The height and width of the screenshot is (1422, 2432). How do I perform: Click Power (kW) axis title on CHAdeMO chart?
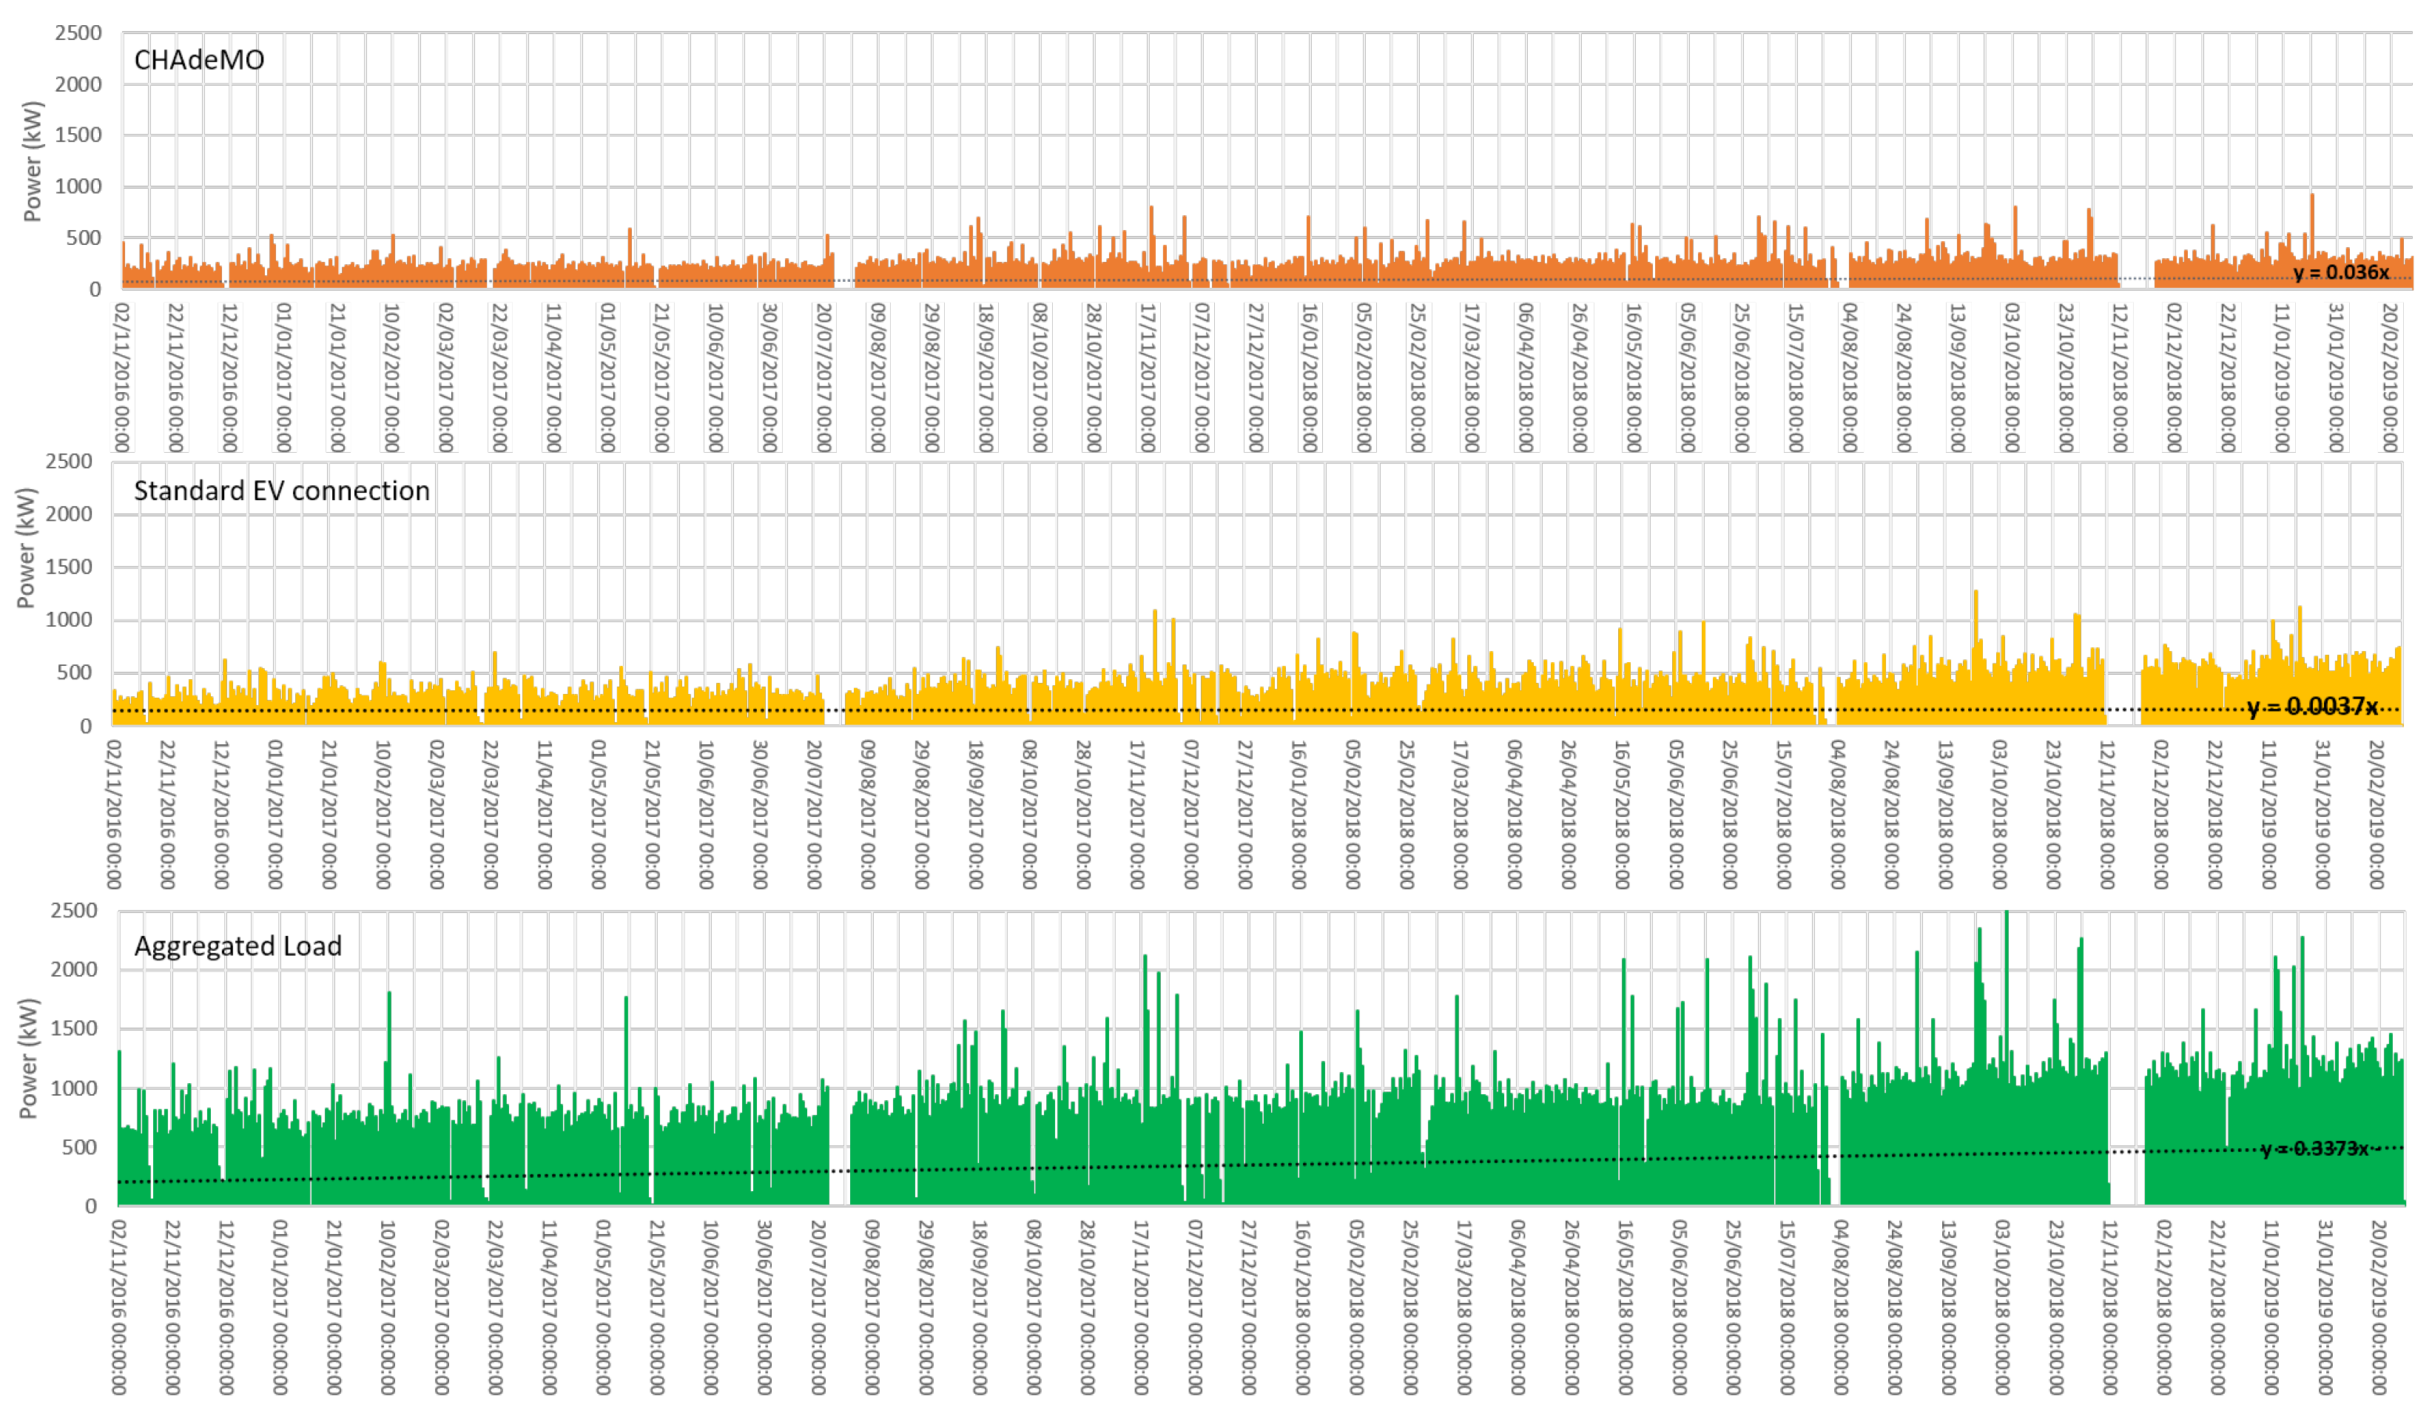tap(33, 161)
